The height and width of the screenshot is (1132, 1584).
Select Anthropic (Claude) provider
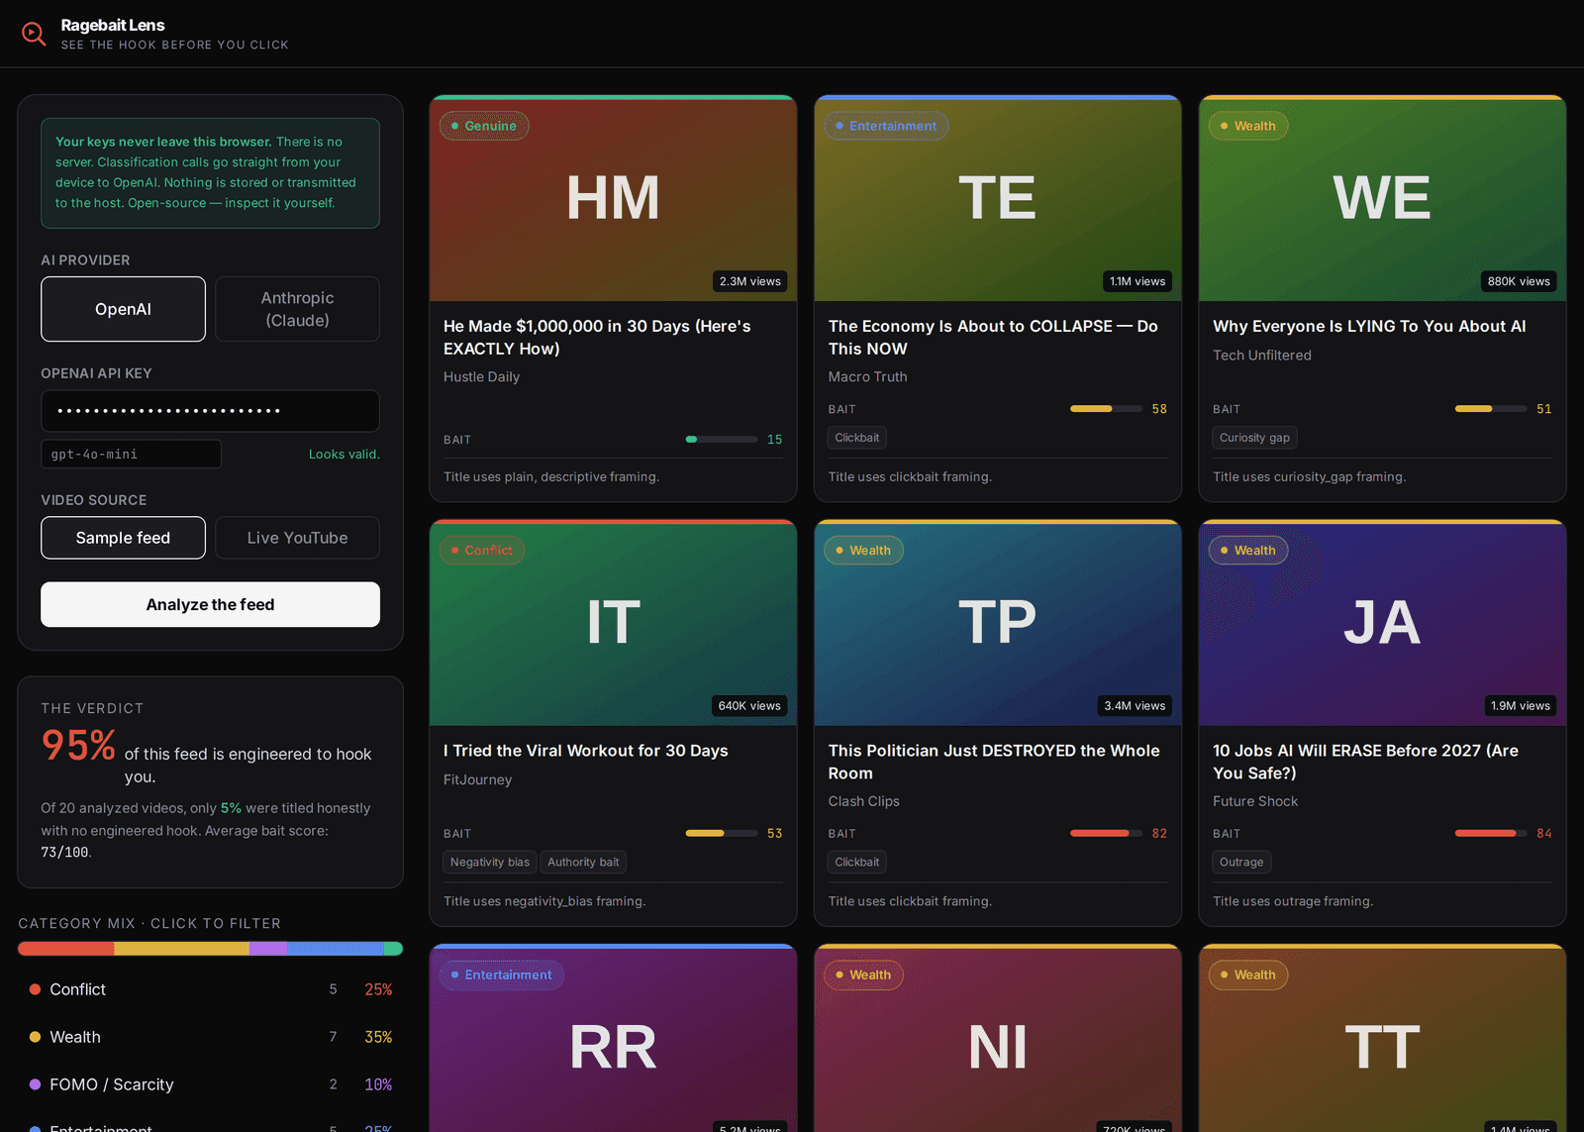point(297,309)
